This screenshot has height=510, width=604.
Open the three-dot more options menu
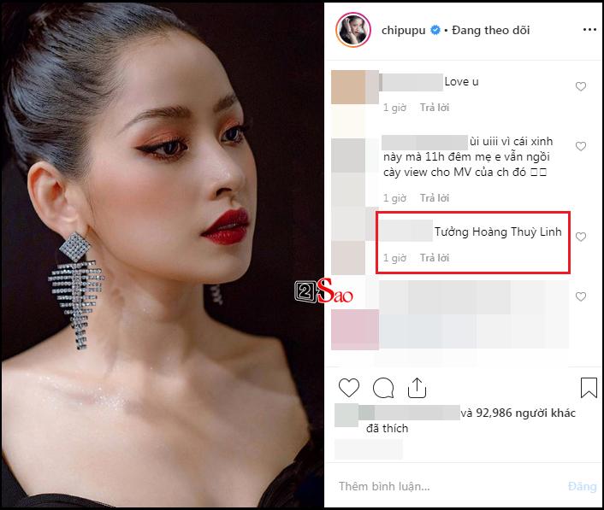589,30
